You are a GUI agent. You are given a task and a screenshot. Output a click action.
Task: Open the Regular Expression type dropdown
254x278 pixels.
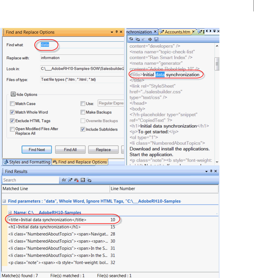pos(111,103)
